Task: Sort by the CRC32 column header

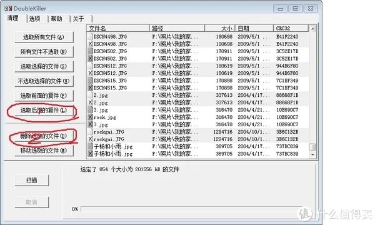Action: [x=291, y=28]
